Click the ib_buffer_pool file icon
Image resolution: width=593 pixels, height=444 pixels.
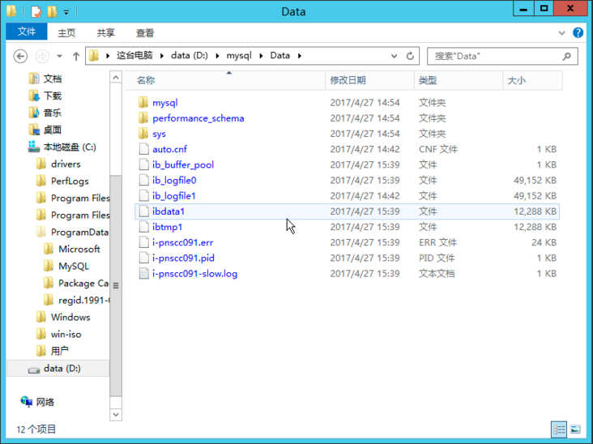pyautogui.click(x=143, y=164)
